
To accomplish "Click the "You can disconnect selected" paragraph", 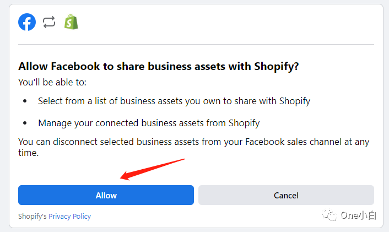I will pyautogui.click(x=194, y=147).
